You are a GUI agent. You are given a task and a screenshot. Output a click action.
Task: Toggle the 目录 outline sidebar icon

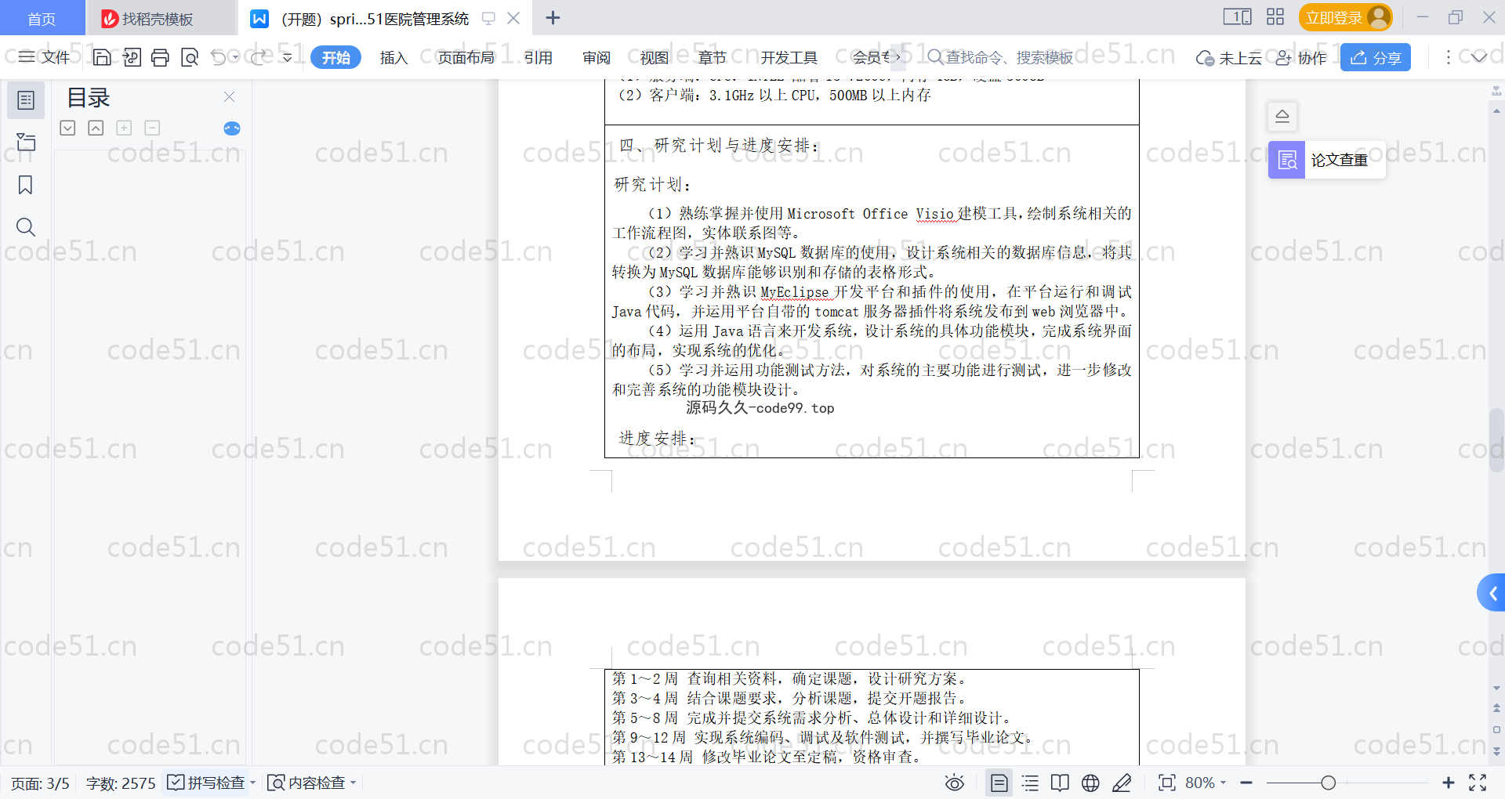click(26, 100)
